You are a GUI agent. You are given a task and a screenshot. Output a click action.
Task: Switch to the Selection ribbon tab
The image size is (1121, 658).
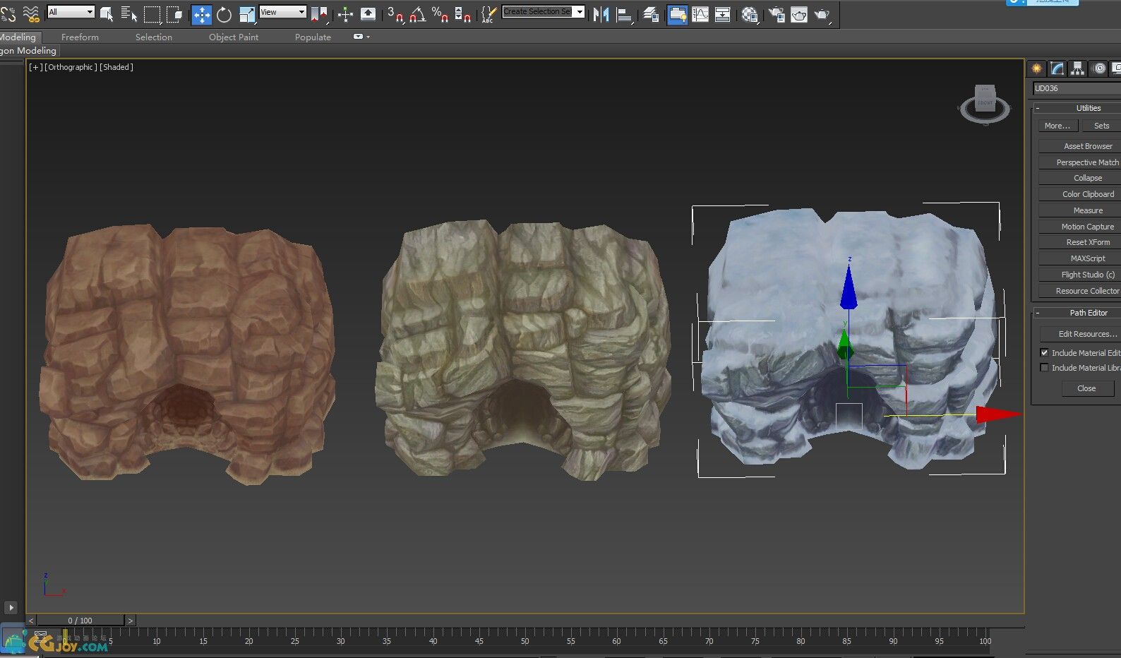154,37
